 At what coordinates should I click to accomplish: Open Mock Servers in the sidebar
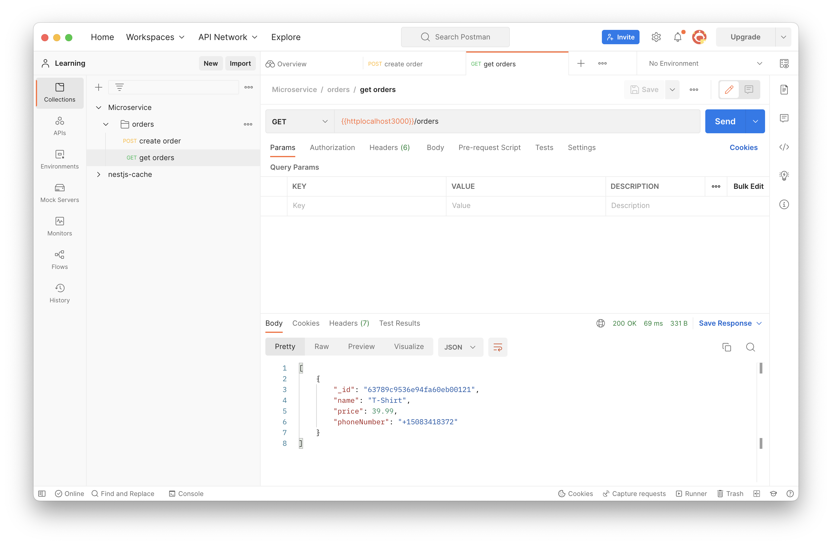click(59, 193)
